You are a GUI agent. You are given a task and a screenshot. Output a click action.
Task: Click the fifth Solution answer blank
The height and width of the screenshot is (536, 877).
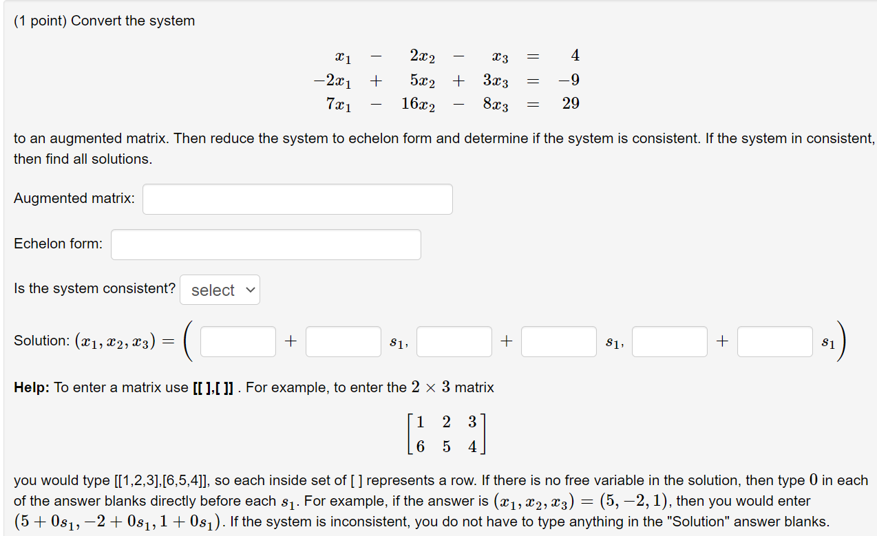point(669,341)
